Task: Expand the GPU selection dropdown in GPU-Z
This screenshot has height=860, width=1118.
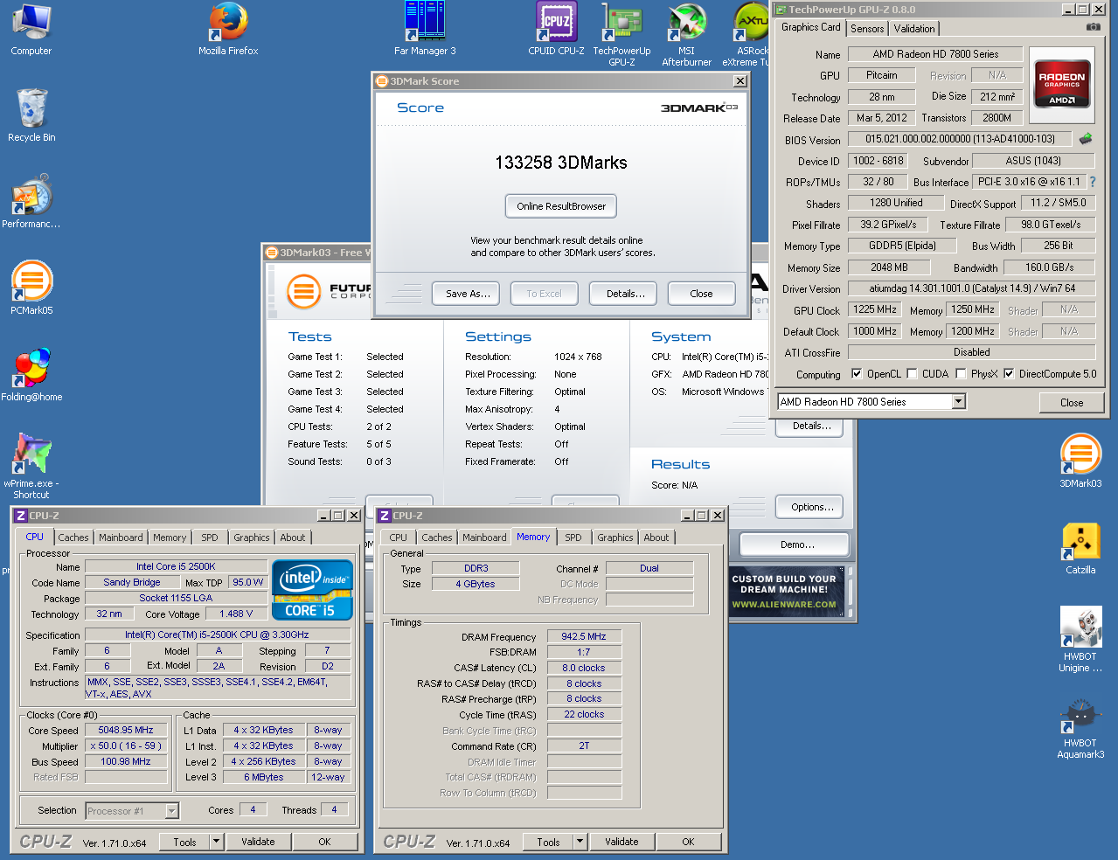Action: [x=959, y=402]
